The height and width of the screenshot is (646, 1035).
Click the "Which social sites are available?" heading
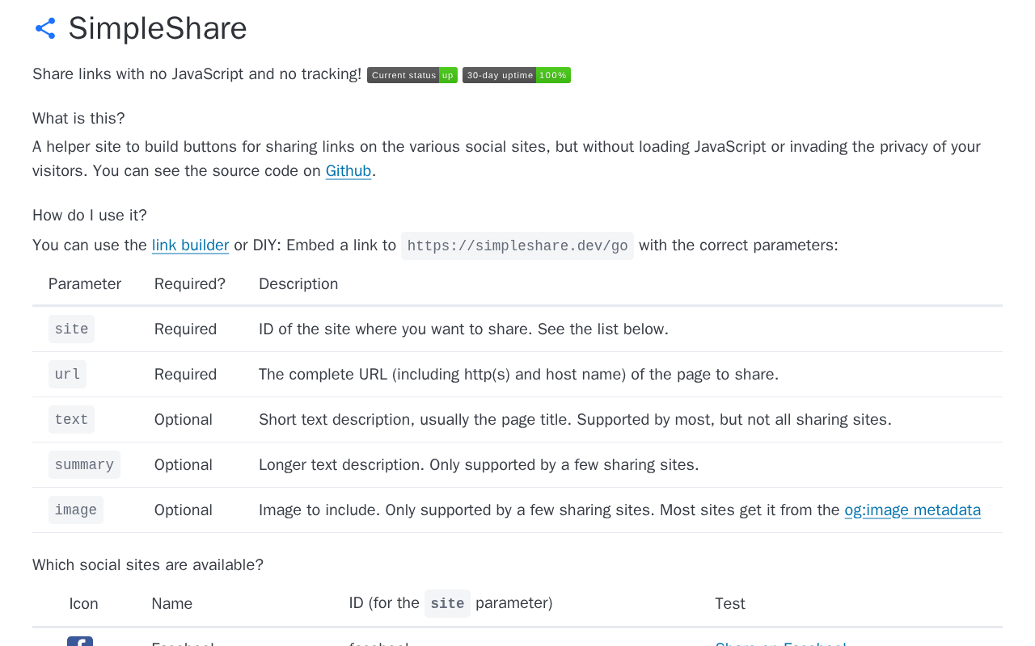148,565
